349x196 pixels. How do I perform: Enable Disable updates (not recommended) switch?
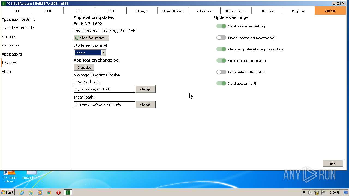221,38
